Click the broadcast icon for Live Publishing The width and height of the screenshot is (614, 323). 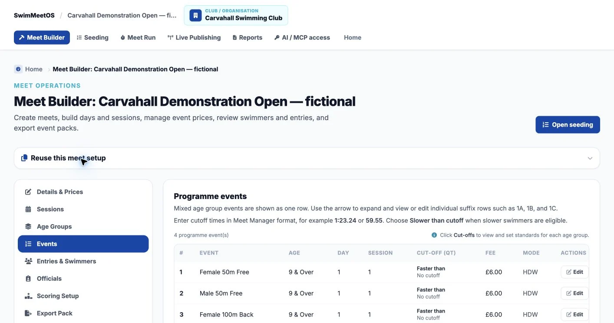tap(170, 38)
